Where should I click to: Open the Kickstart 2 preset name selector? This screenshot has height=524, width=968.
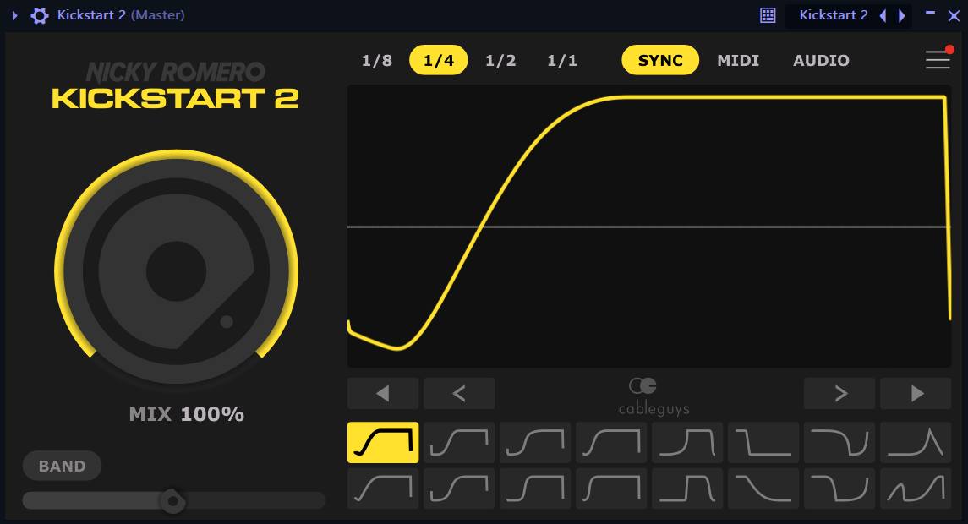(x=834, y=15)
